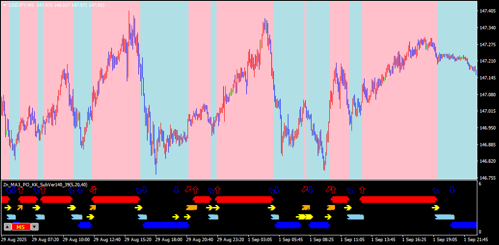This screenshot has width=499, height=245.
Task: Click the up triangle left of M5
Action: pyautogui.click(x=7, y=227)
